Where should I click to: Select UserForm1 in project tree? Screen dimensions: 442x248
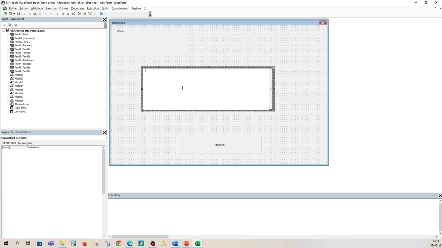tap(20, 108)
